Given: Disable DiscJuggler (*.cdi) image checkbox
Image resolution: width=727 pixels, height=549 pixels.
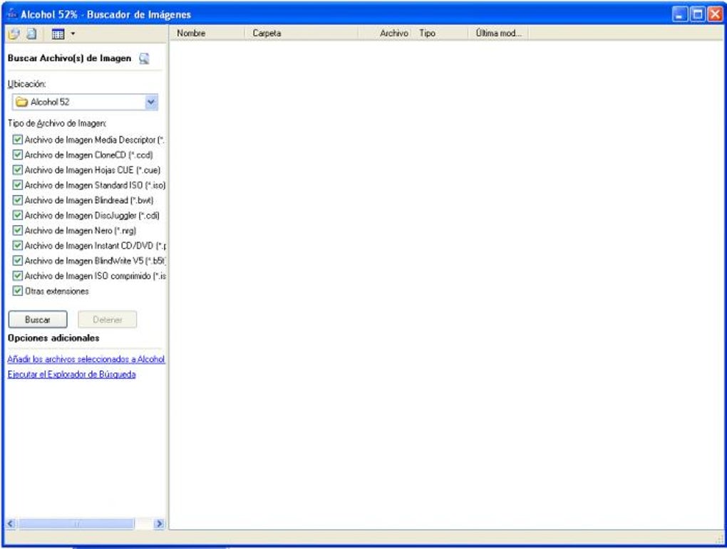Looking at the screenshot, I should pos(18,215).
